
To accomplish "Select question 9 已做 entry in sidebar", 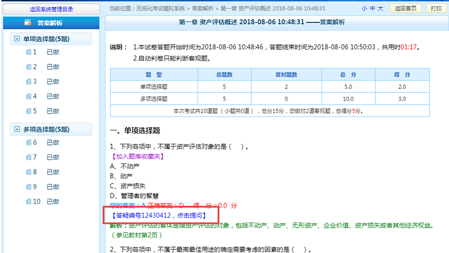I will coord(53,187).
